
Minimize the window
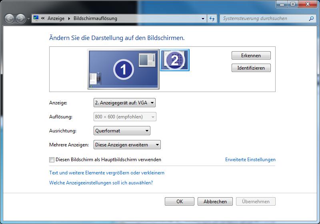(x=282, y=4)
